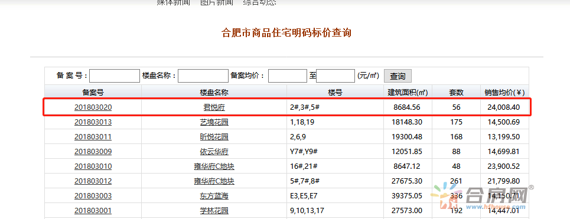Open the 东方蓝海 property link
The image size is (570, 219).
point(214,196)
